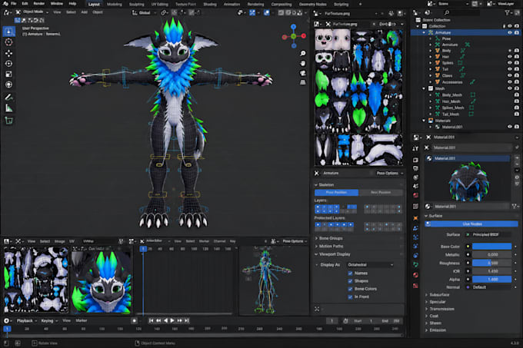The width and height of the screenshot is (523, 348).
Task: Adjust the Alpha slider
Action: pyautogui.click(x=491, y=280)
